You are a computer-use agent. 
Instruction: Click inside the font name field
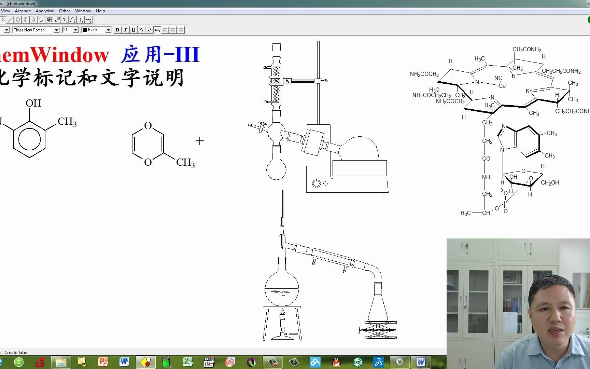point(33,30)
